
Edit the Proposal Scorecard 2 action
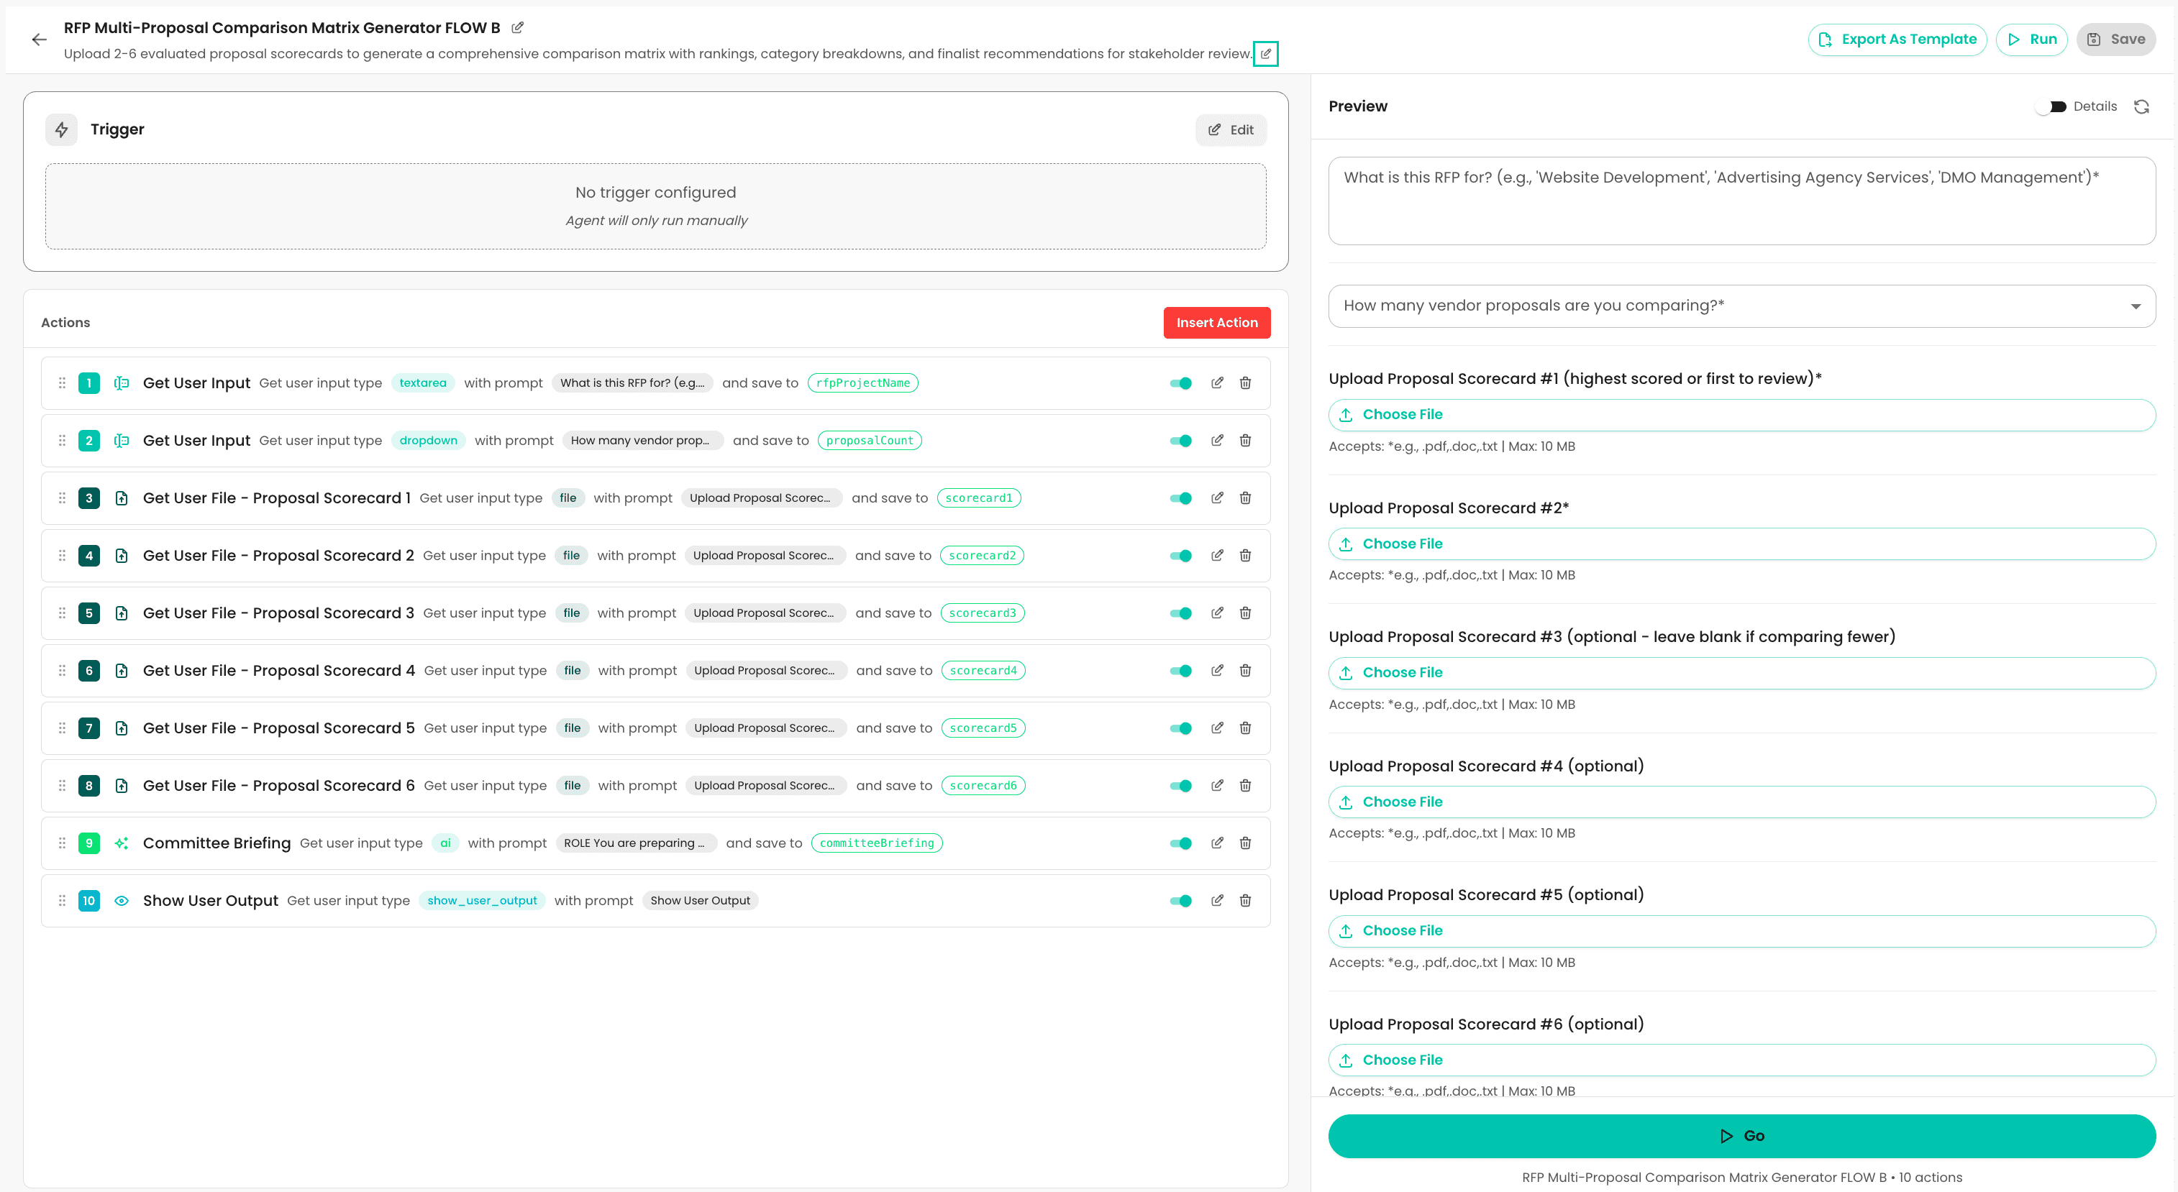coord(1216,555)
